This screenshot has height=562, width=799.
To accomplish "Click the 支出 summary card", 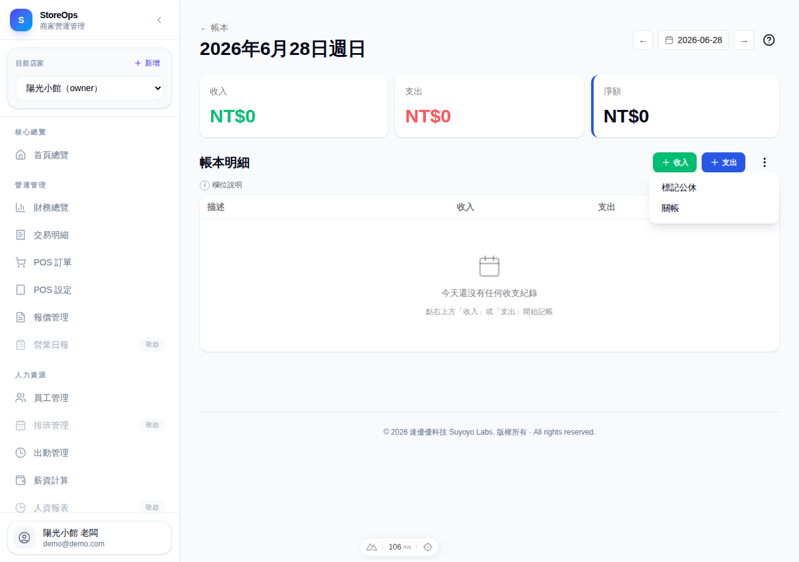I will 489,106.
